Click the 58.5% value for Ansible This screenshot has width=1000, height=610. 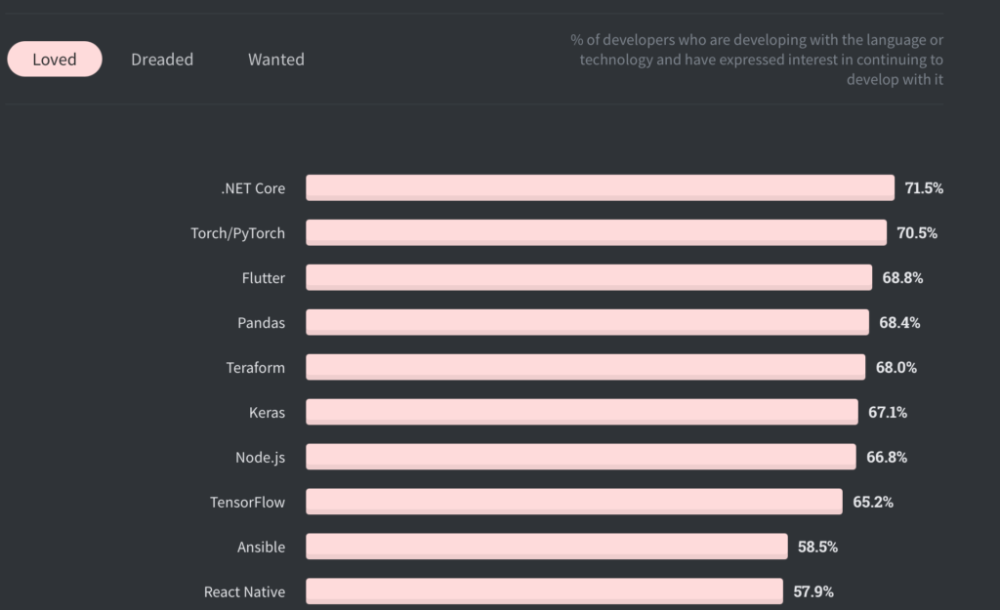[x=817, y=548]
